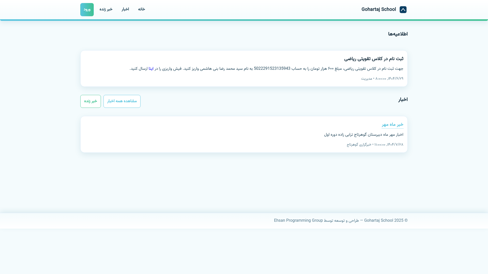
Task: Open the خبر ماه مهر news title
Action: [x=392, y=125]
